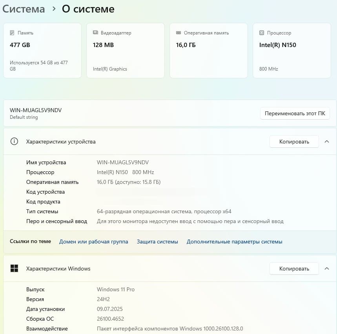Open the Домен или рабочая группа link
Viewport: 337px width, 334px height.
(93, 241)
